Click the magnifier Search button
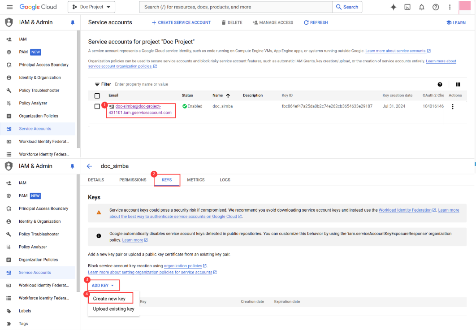This screenshot has width=476, height=330. 347,7
